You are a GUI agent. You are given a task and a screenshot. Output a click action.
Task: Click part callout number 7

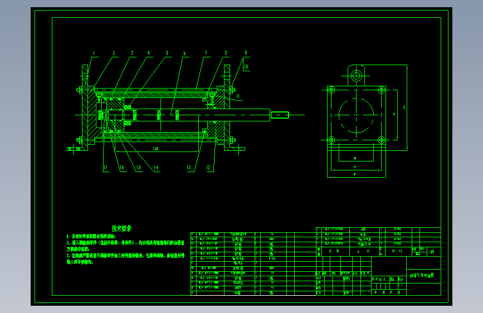[x=206, y=53]
